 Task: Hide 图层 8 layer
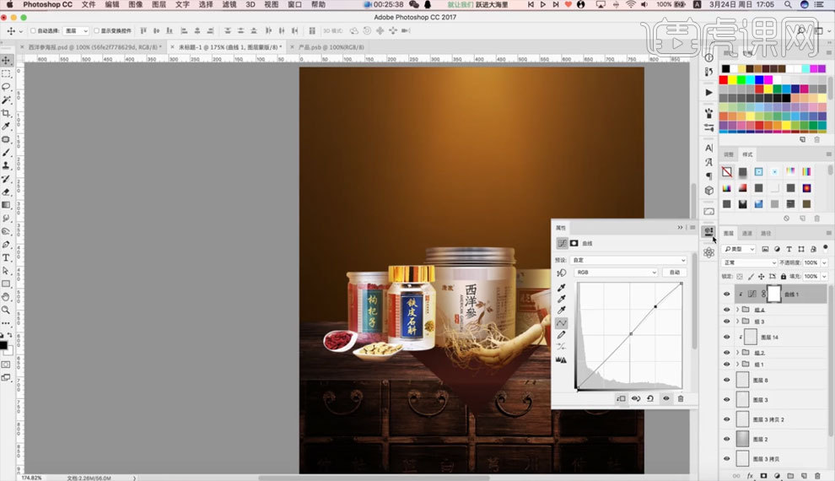pyautogui.click(x=727, y=380)
